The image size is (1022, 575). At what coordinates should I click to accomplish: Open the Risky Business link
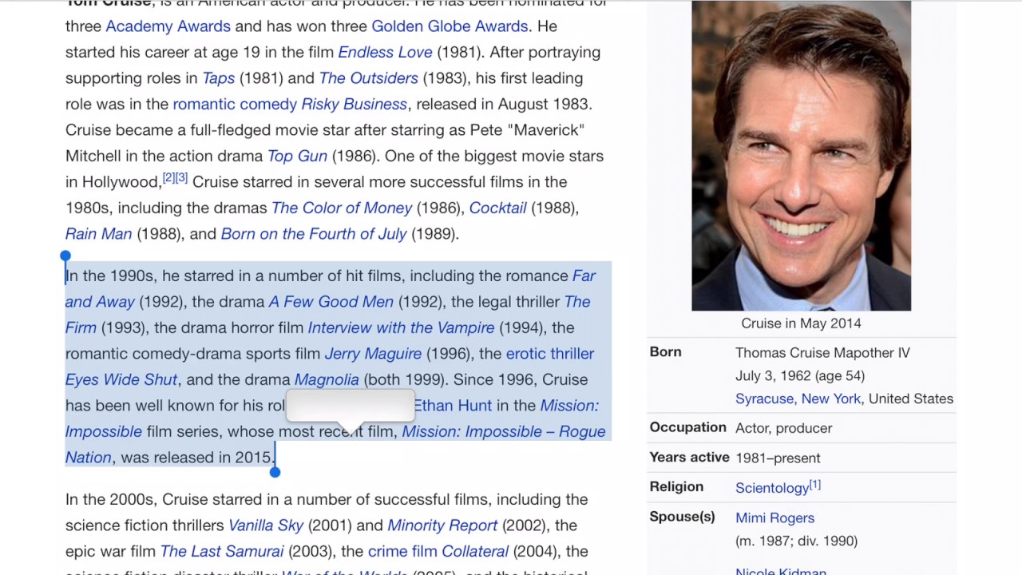click(x=355, y=105)
